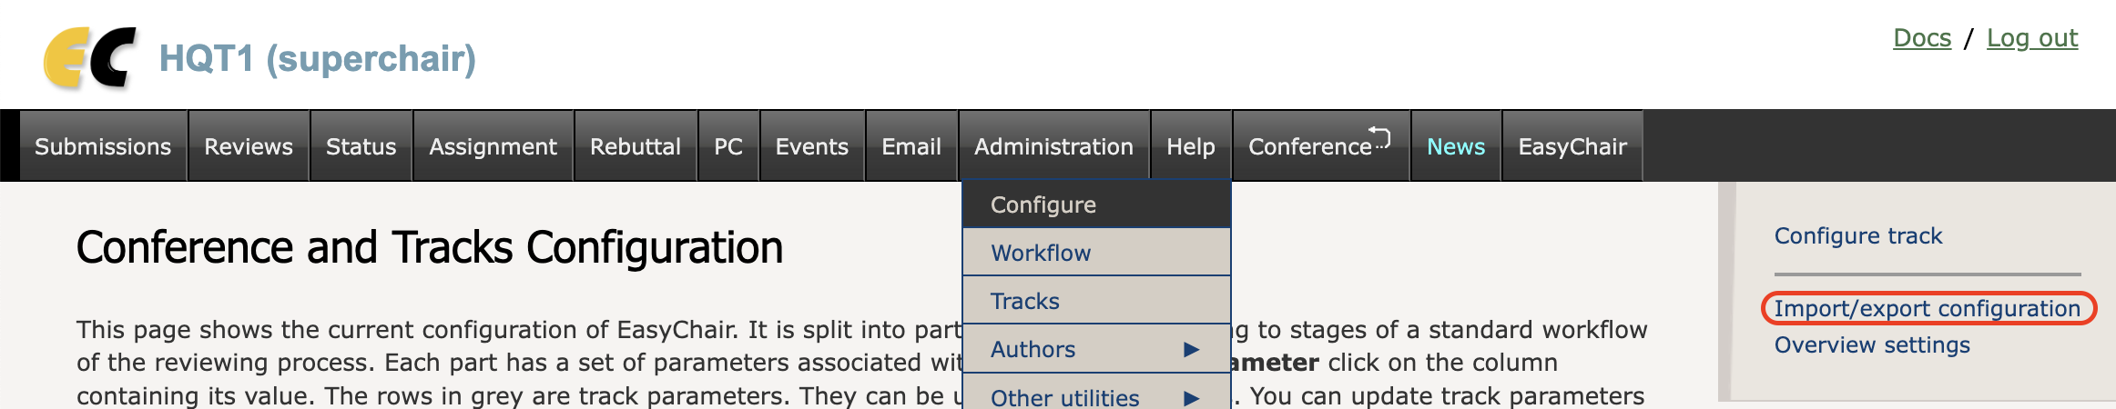
Task: Click the Import/export configuration link
Action: (x=1928, y=308)
